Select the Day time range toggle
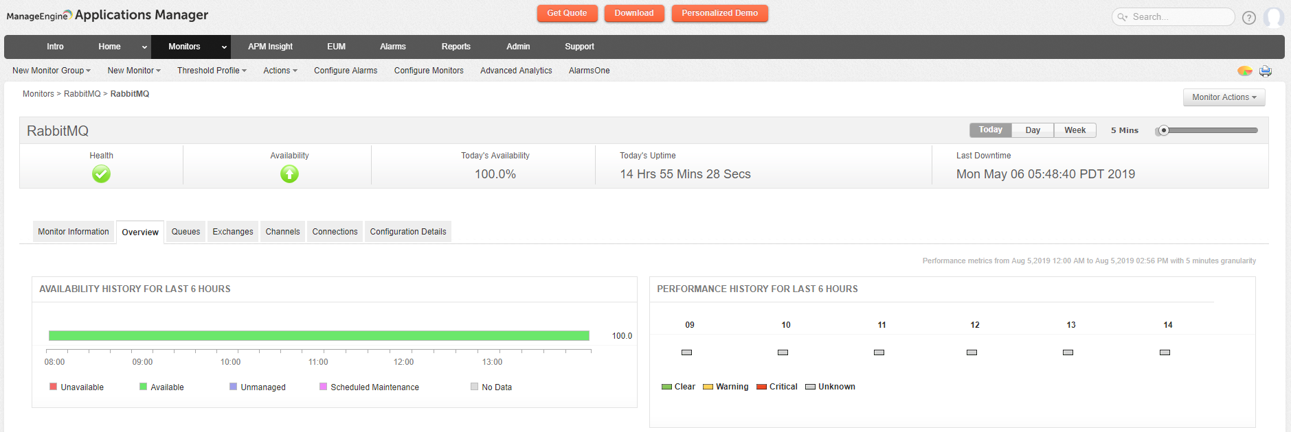1291x432 pixels. click(1033, 130)
